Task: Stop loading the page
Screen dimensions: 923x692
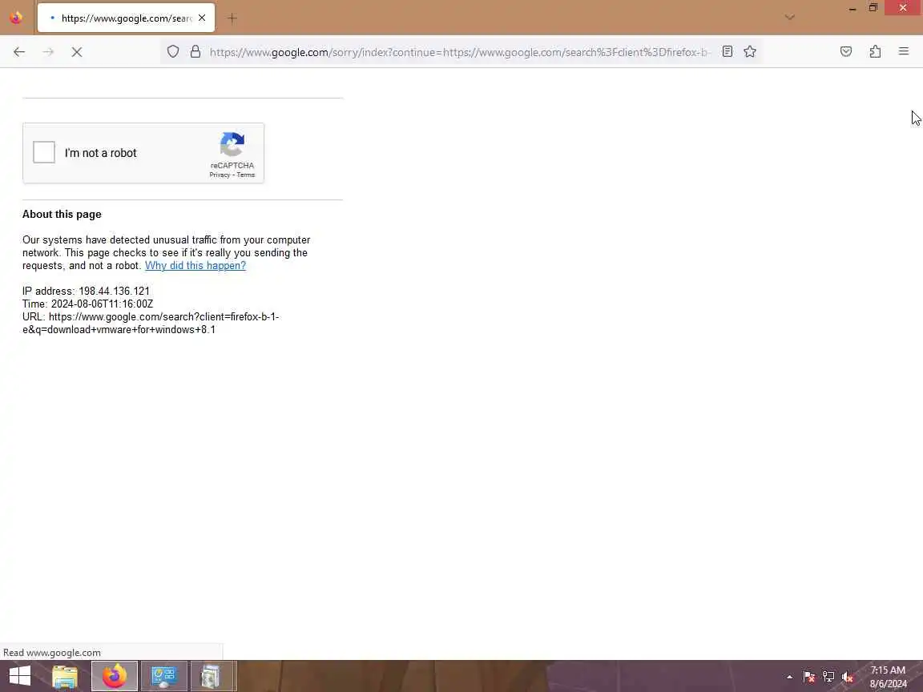Action: pos(77,52)
